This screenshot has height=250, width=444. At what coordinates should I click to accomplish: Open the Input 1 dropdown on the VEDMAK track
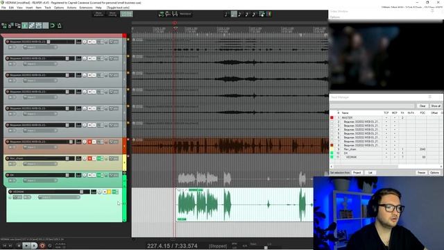(x=59, y=197)
